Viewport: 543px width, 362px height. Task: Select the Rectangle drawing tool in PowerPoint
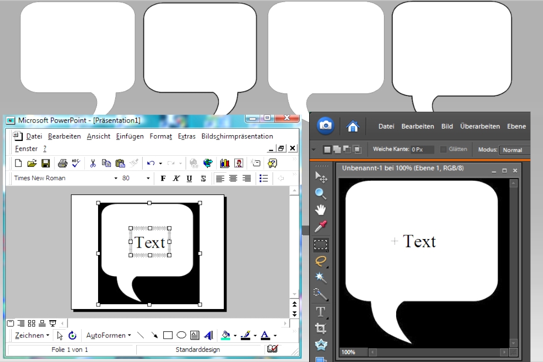coord(168,335)
